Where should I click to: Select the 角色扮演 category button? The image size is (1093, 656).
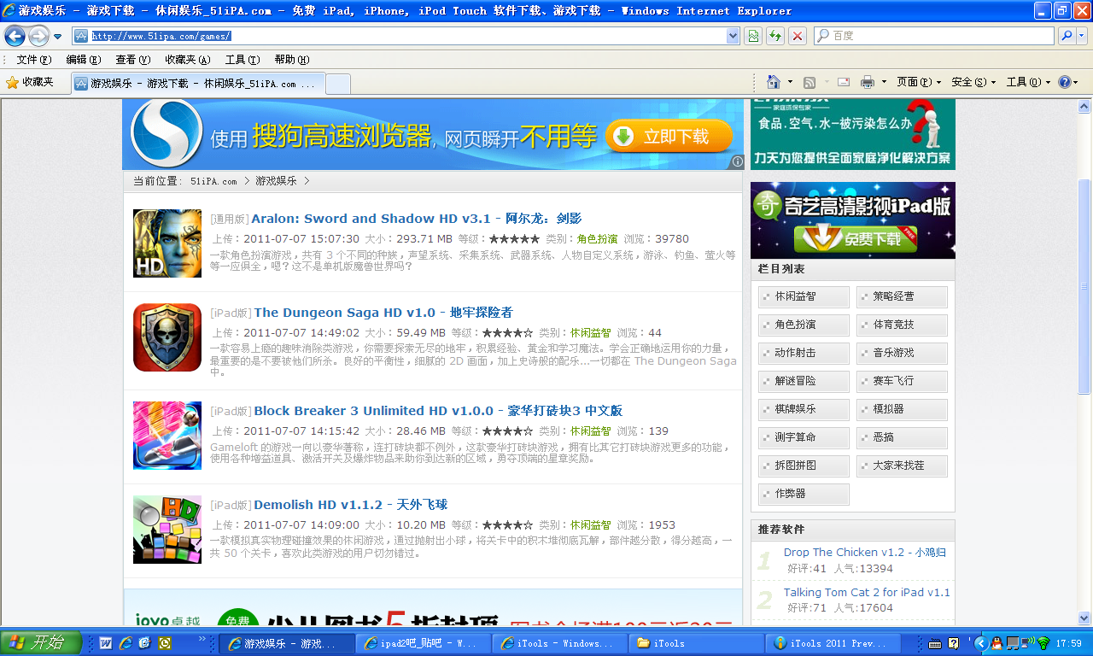point(804,325)
